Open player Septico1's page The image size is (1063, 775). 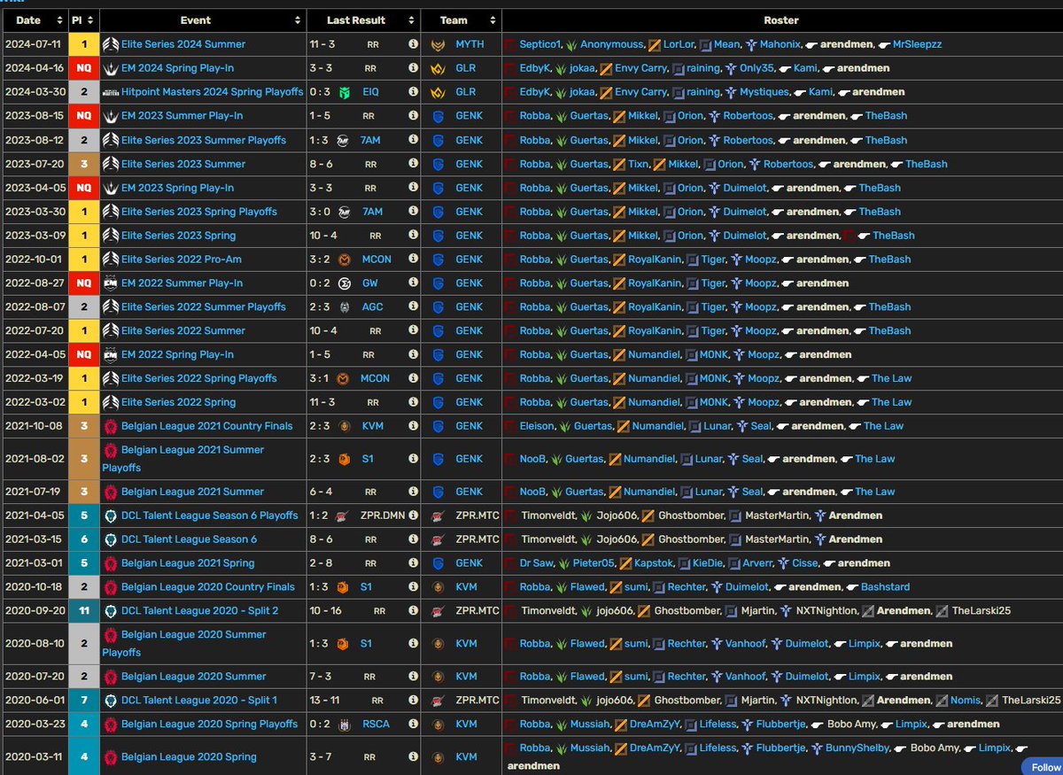click(x=540, y=44)
